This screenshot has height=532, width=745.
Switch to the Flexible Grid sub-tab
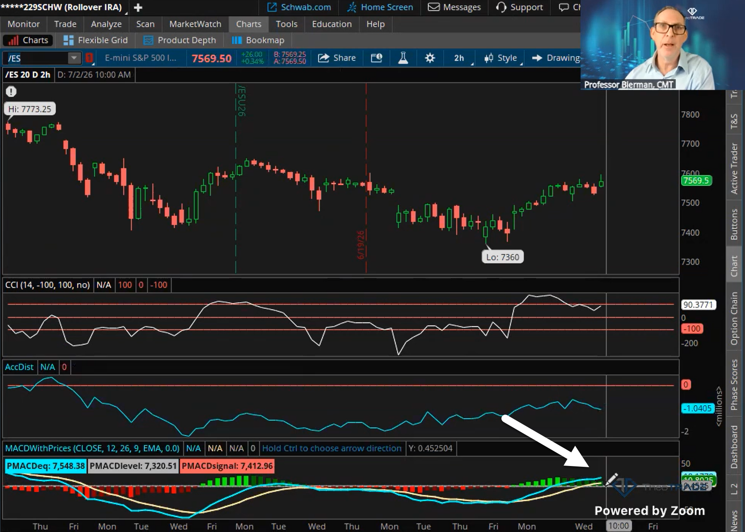95,40
